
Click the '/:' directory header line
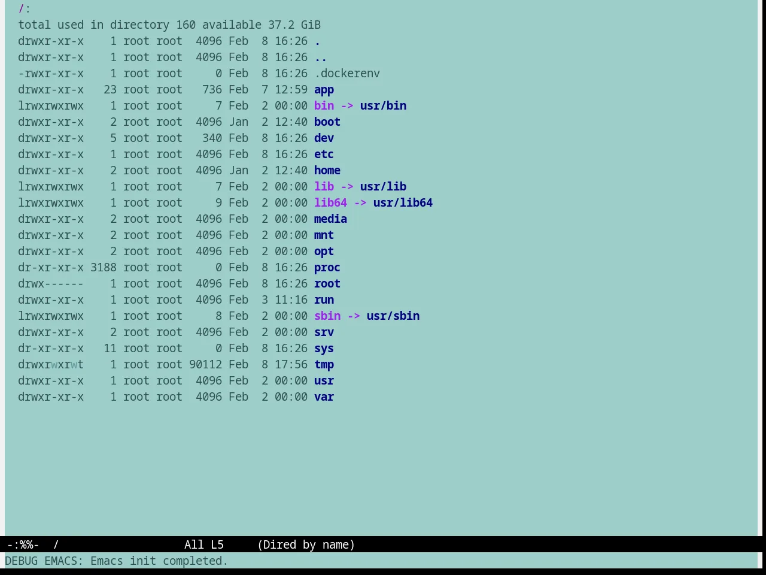pos(25,9)
